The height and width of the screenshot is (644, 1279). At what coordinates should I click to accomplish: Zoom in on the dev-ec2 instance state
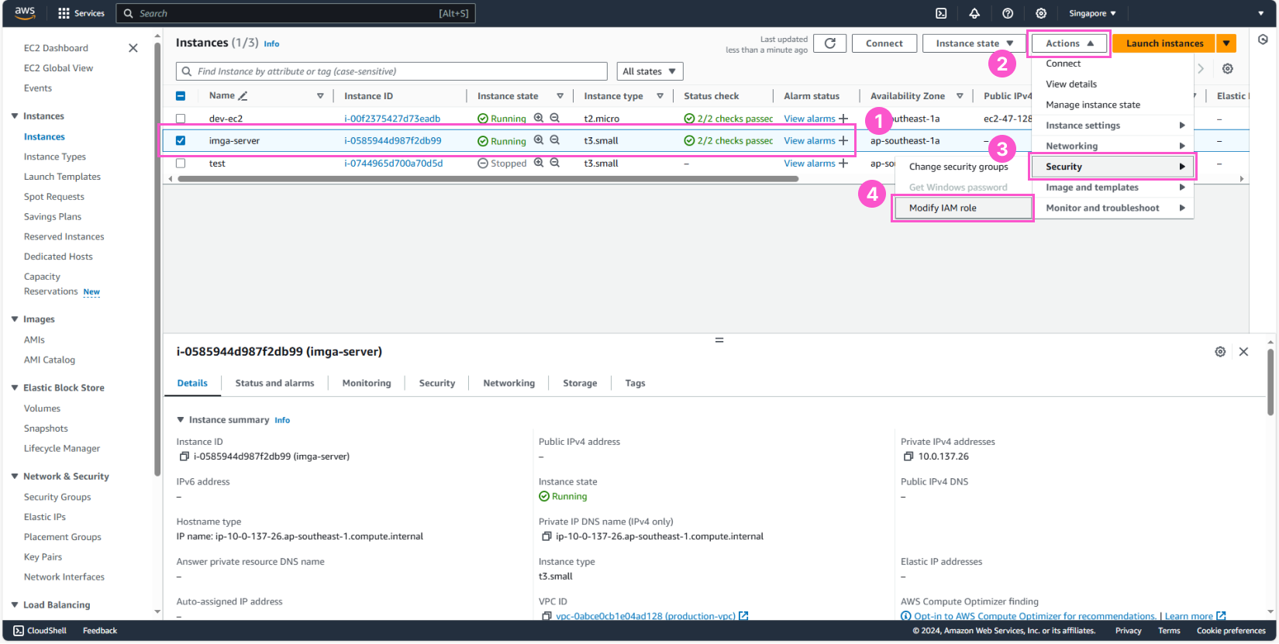539,118
